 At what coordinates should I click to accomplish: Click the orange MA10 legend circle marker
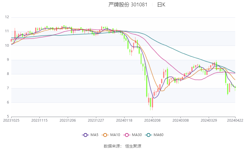(105, 135)
